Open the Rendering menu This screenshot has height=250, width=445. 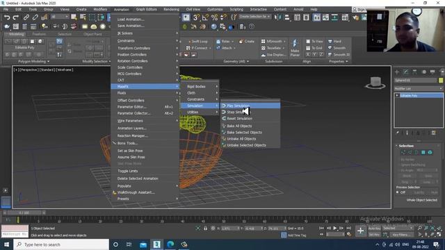[171, 9]
